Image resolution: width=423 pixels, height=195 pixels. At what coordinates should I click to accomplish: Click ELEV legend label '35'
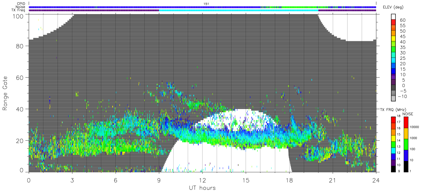click(x=403, y=47)
